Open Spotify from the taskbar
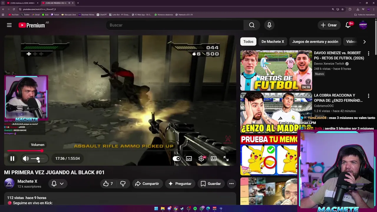 tap(195, 208)
